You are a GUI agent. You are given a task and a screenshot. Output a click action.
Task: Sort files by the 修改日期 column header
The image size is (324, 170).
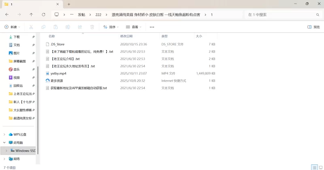coord(126,36)
